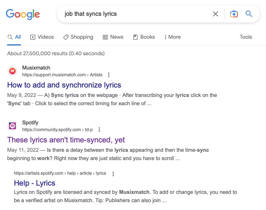Switch to the Shopping tab
The image size is (266, 210).
click(78, 37)
